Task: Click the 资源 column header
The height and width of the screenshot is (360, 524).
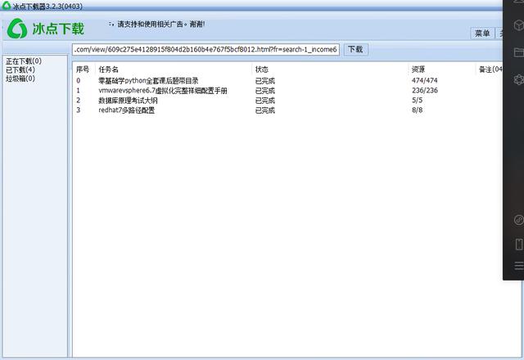Action: [x=418, y=70]
